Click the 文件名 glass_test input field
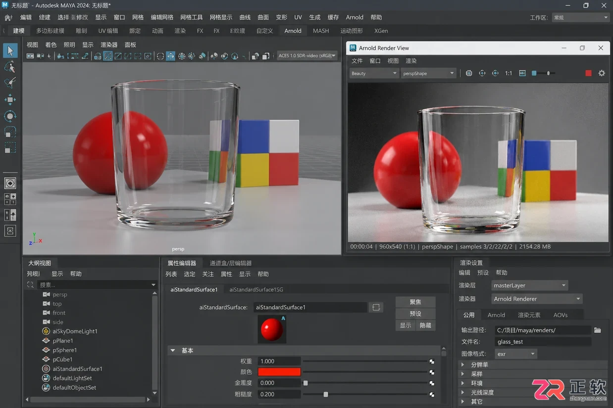613x408 pixels. click(x=543, y=342)
